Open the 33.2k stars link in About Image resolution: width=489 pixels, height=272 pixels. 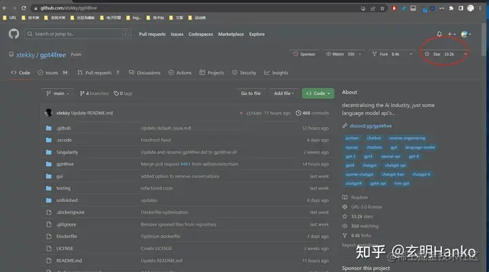[x=362, y=216]
